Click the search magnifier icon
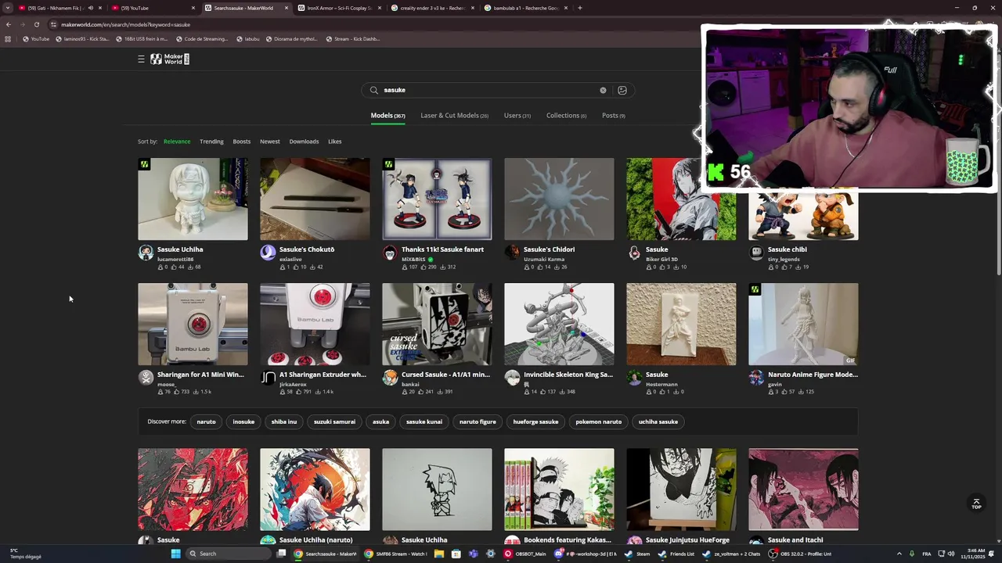 pos(374,90)
